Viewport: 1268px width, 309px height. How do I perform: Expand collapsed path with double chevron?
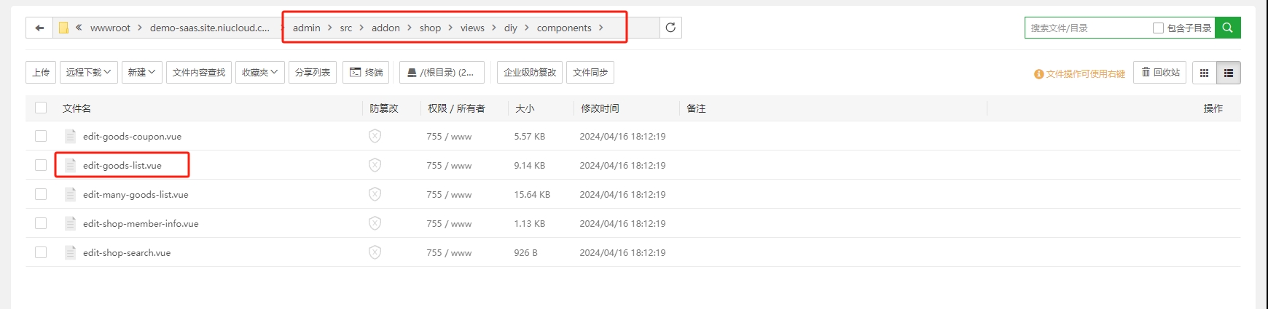point(79,27)
